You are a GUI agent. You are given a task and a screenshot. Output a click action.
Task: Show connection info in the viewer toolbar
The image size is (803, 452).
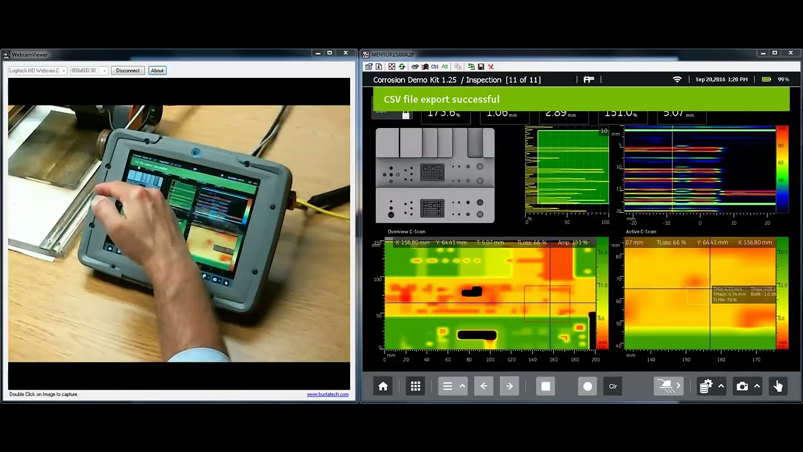tap(379, 67)
